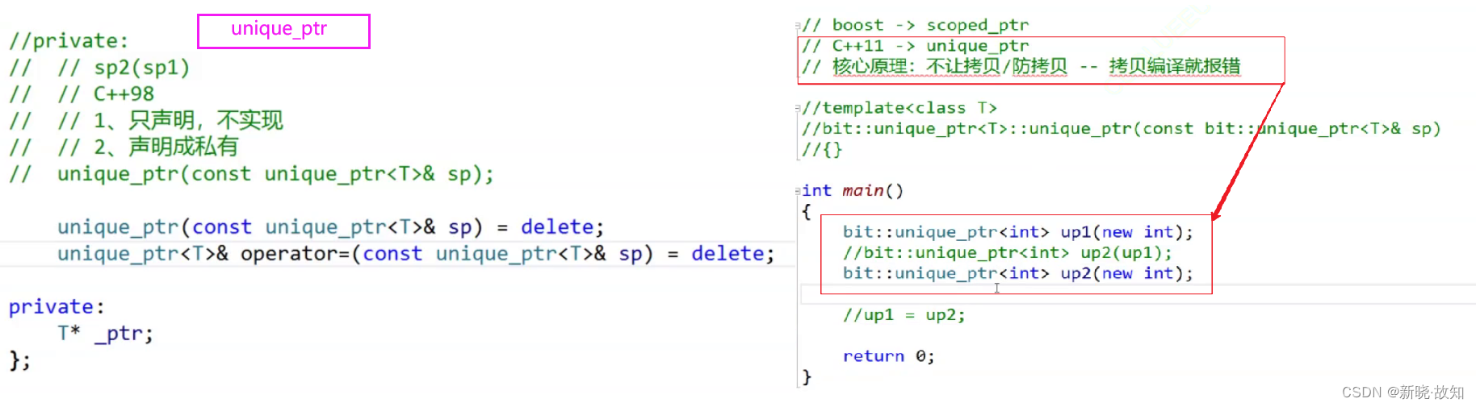
Task: Click the '// sp2(sp1)' comment line
Action: click(x=99, y=67)
